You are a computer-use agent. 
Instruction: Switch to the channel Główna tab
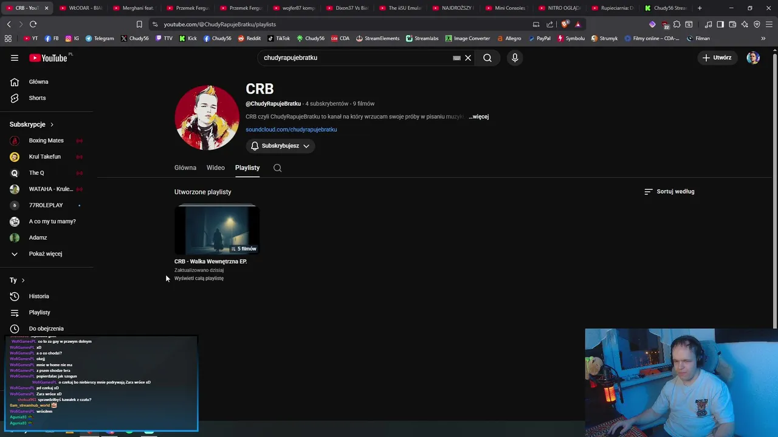point(185,168)
